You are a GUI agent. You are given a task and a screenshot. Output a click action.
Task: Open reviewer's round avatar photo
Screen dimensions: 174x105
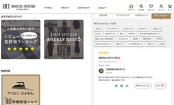(x=101, y=71)
